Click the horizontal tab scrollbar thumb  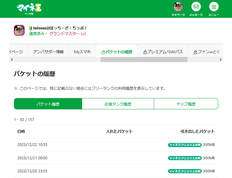[144, 59]
